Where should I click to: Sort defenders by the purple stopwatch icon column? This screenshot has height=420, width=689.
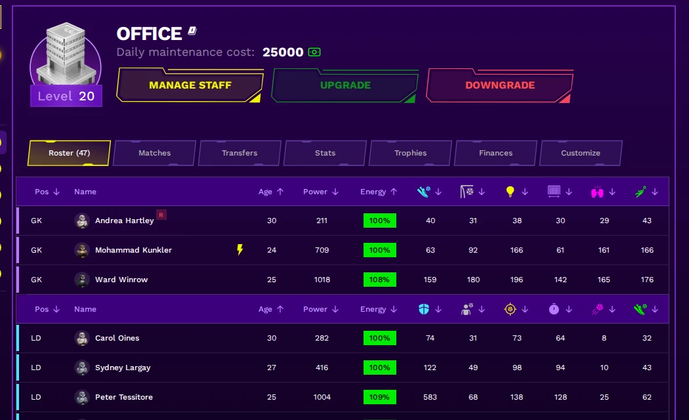tap(560, 309)
